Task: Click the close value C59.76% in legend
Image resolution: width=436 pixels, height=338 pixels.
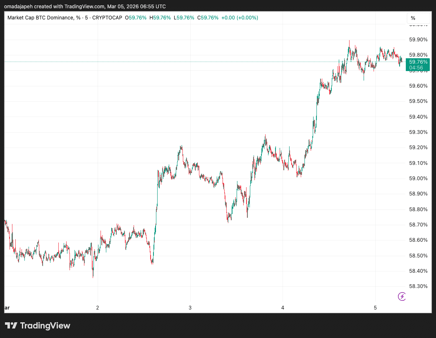Action: pos(208,18)
